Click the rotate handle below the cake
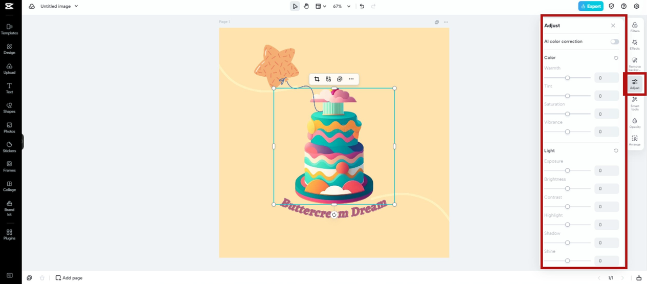 click(x=334, y=215)
